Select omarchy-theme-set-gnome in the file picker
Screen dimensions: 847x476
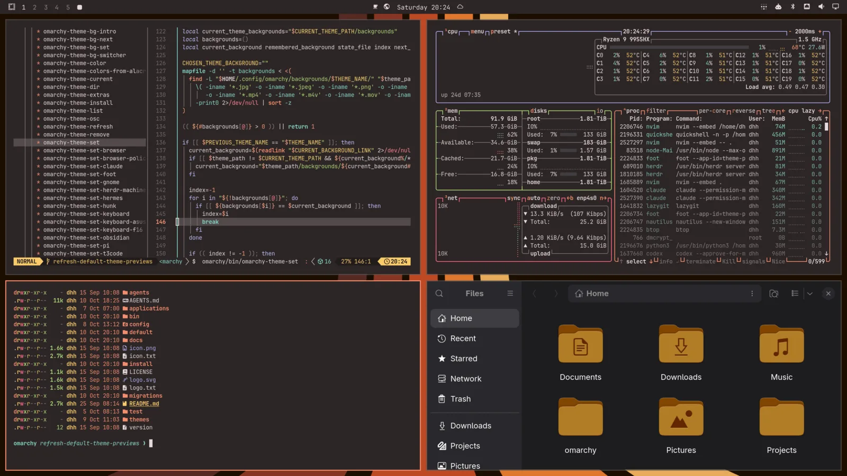click(81, 182)
